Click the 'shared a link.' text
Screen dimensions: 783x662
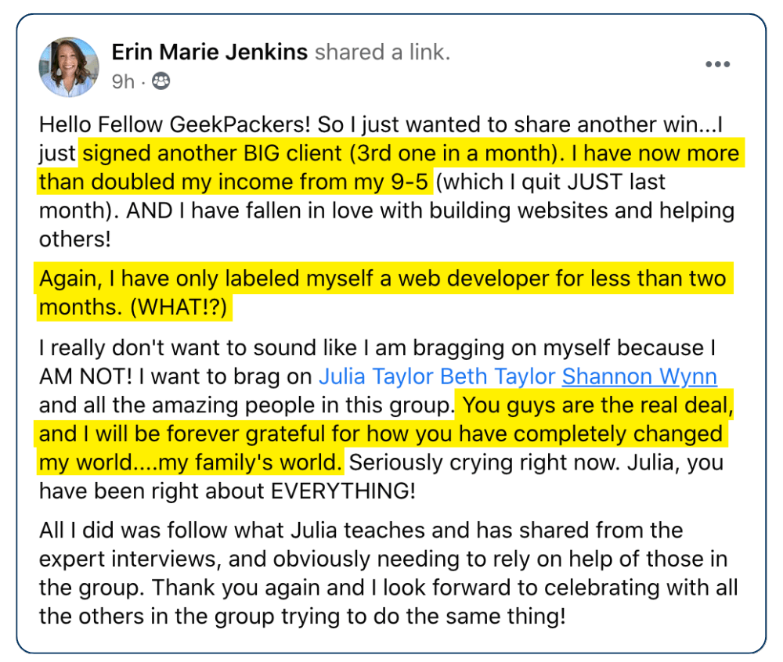pos(383,52)
